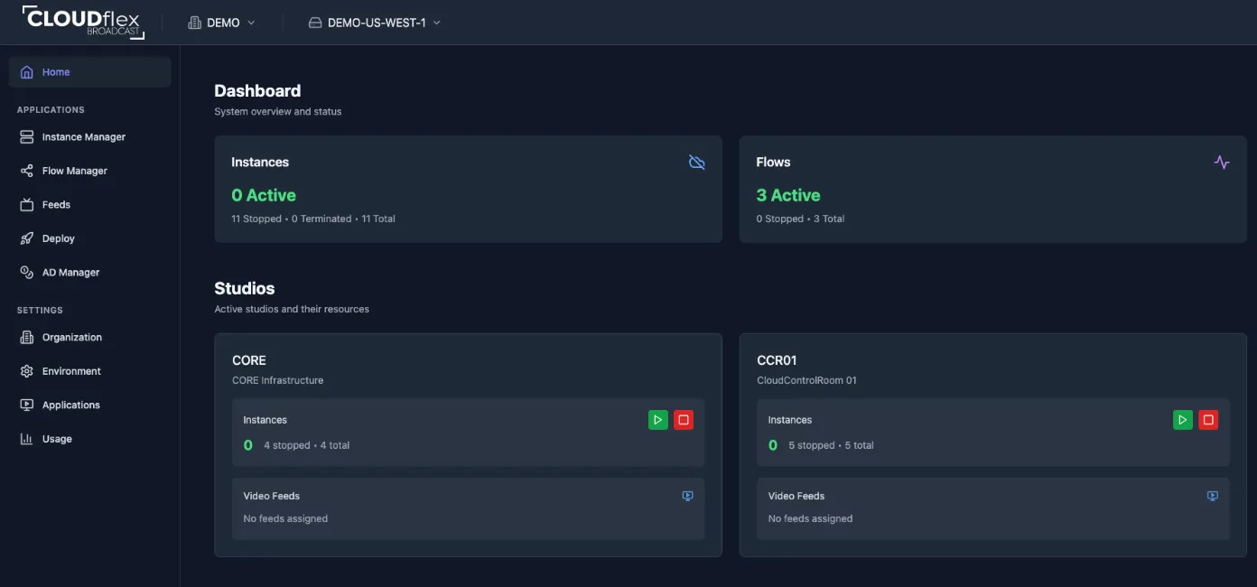Screen dimensions: 1257x587
Task: Click the CORE Video Feeds label
Action: pyautogui.click(x=271, y=496)
